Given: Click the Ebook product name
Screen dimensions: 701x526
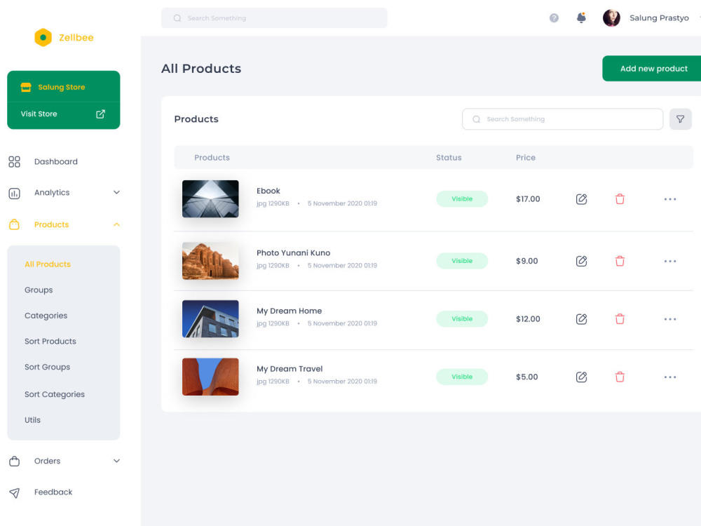Looking at the screenshot, I should [x=268, y=191].
